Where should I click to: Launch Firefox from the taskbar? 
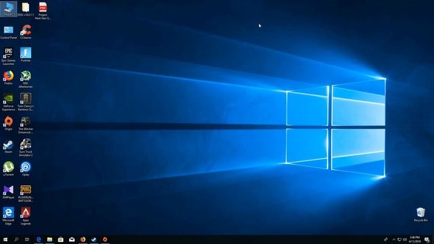83,239
